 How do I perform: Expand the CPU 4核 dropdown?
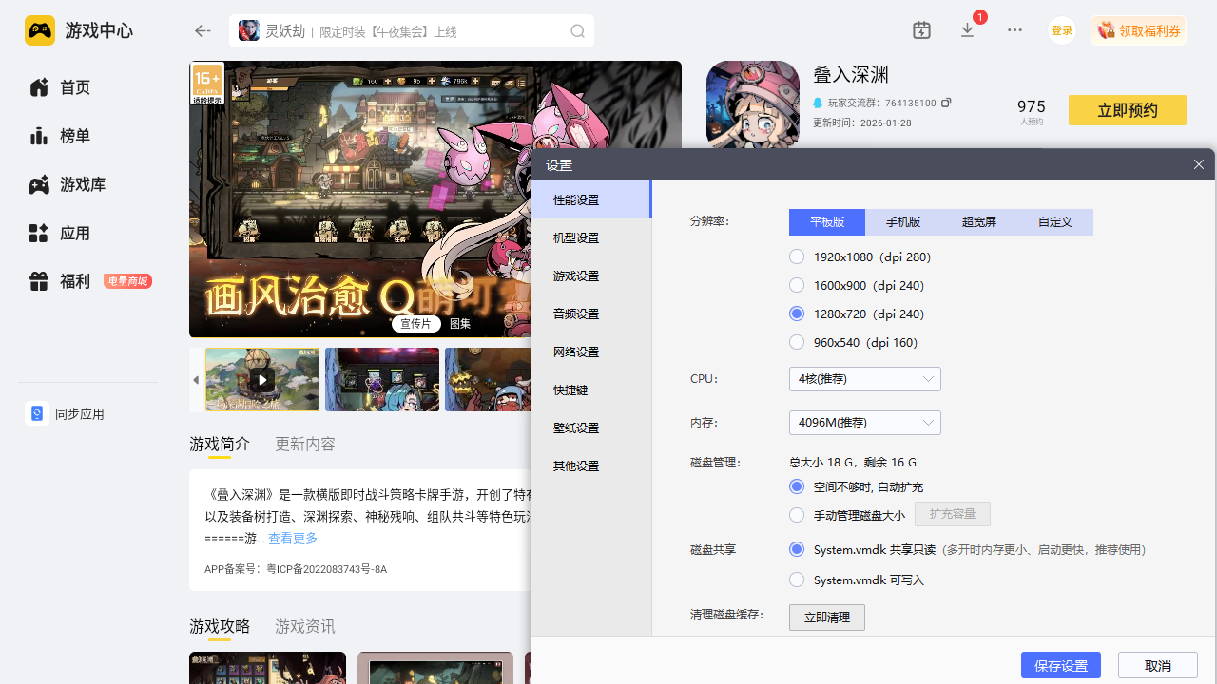pos(864,379)
